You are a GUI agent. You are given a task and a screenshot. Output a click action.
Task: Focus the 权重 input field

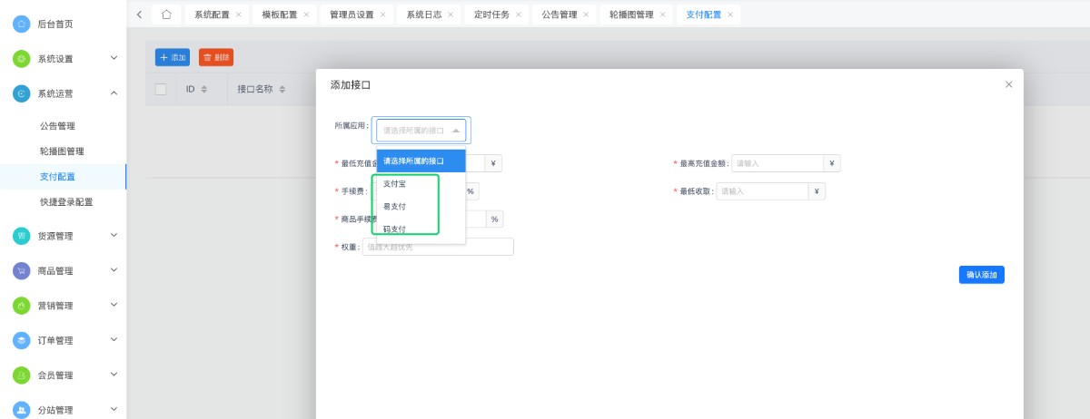point(438,247)
